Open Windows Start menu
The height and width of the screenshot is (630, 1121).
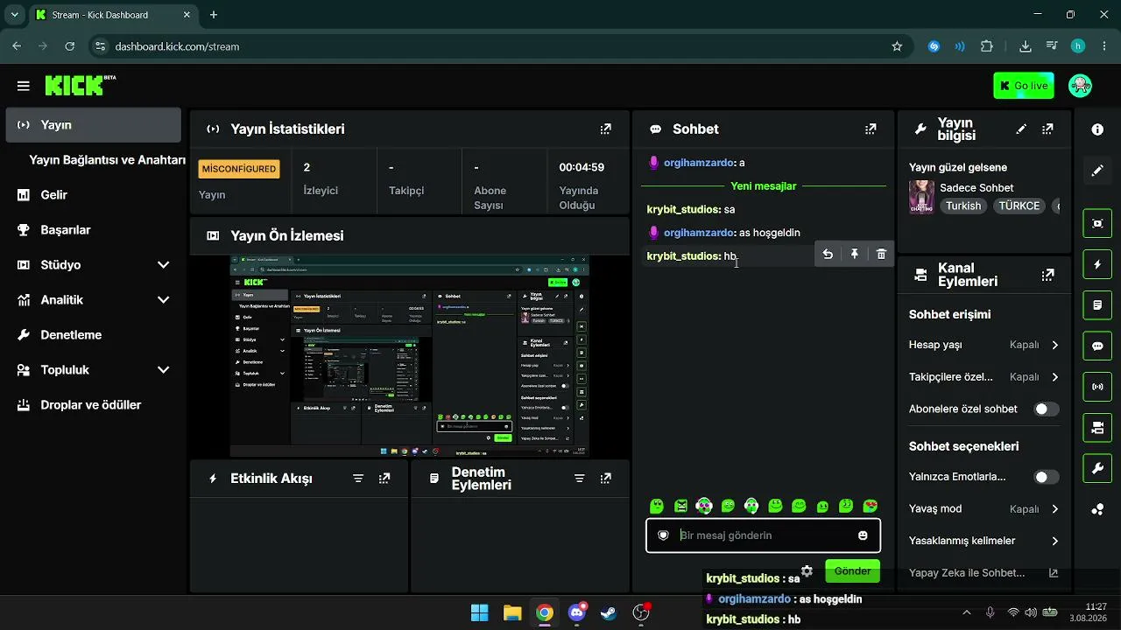point(480,612)
